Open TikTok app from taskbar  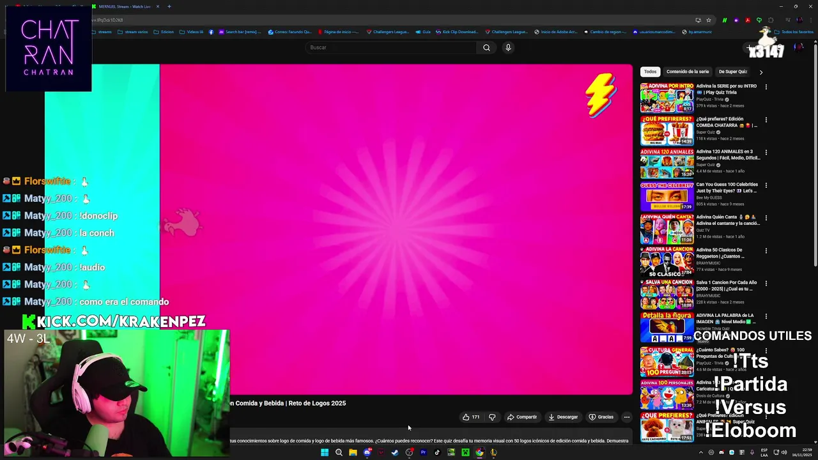(437, 452)
